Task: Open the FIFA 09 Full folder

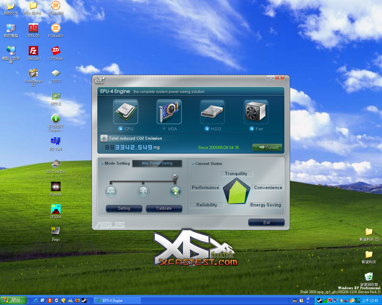Action: click(x=33, y=8)
